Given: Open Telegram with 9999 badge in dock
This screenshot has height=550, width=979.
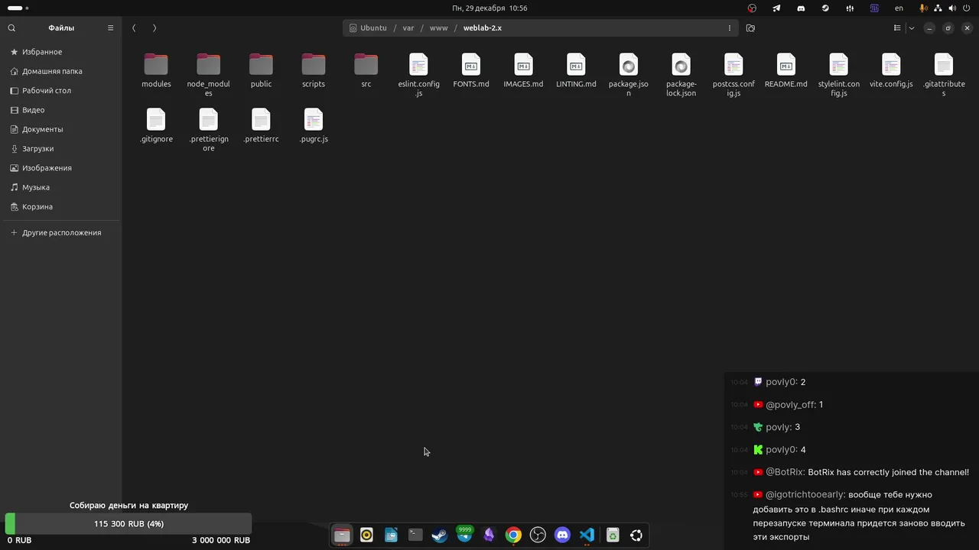Looking at the screenshot, I should [464, 535].
